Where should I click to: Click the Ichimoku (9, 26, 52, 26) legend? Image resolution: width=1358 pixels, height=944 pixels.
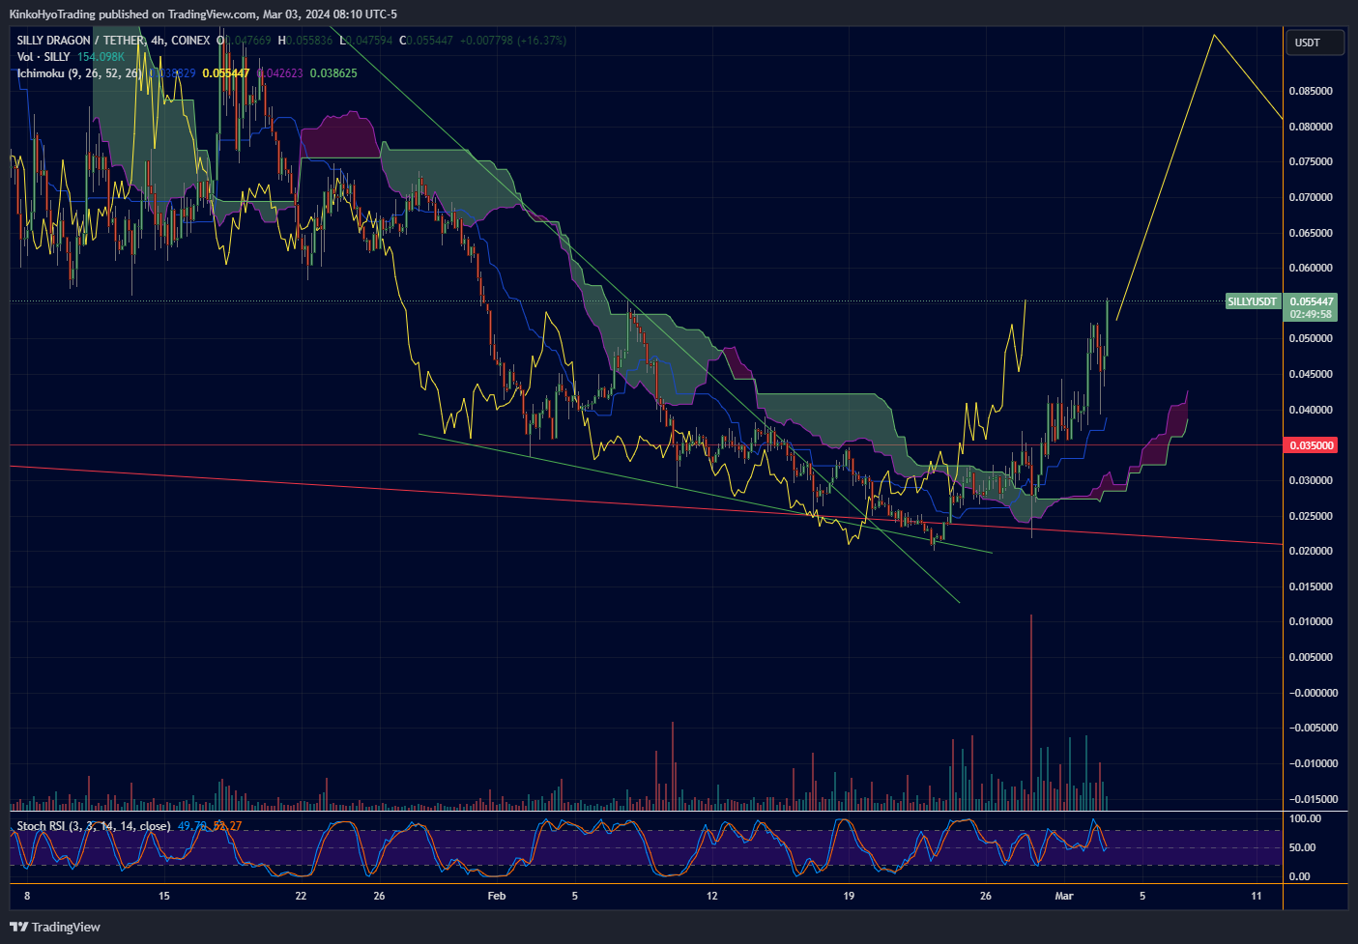tap(79, 73)
